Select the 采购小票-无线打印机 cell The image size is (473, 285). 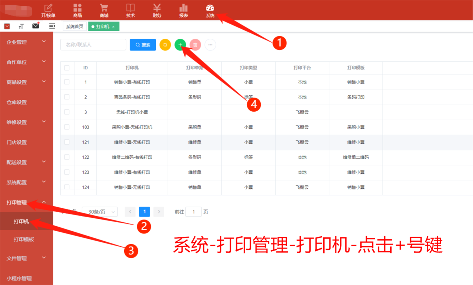[132, 127]
